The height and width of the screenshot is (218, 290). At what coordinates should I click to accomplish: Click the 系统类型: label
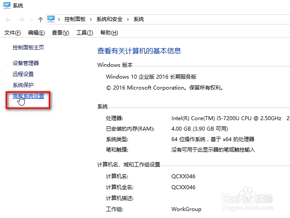point(117,139)
